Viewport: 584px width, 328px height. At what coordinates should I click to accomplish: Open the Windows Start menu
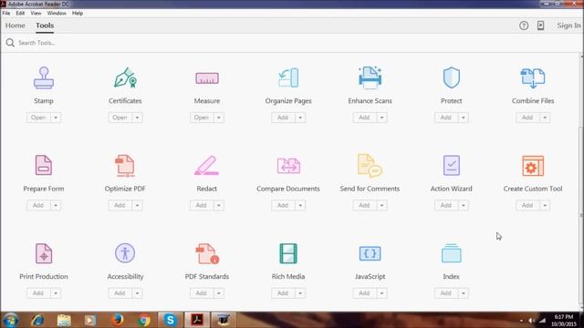pyautogui.click(x=10, y=320)
